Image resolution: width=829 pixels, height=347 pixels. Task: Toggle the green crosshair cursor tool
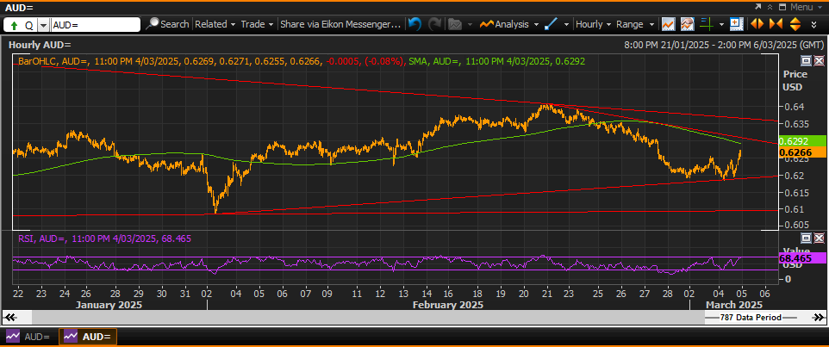[706, 24]
